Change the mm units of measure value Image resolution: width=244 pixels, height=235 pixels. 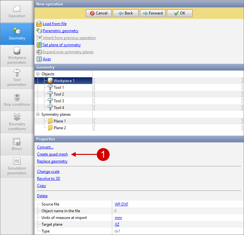tap(118, 218)
